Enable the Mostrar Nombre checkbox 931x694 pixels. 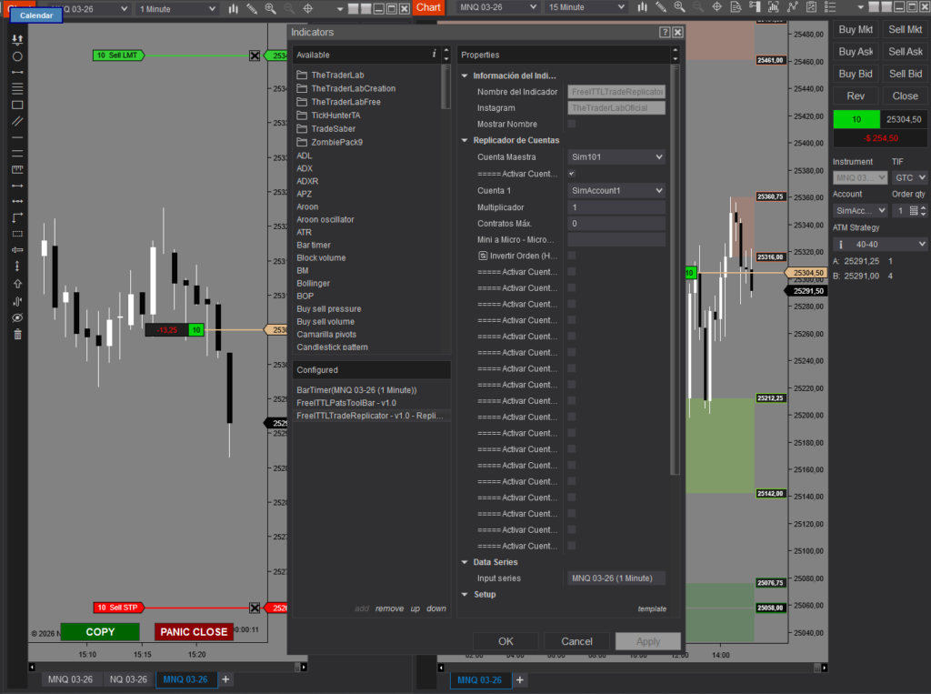571,124
